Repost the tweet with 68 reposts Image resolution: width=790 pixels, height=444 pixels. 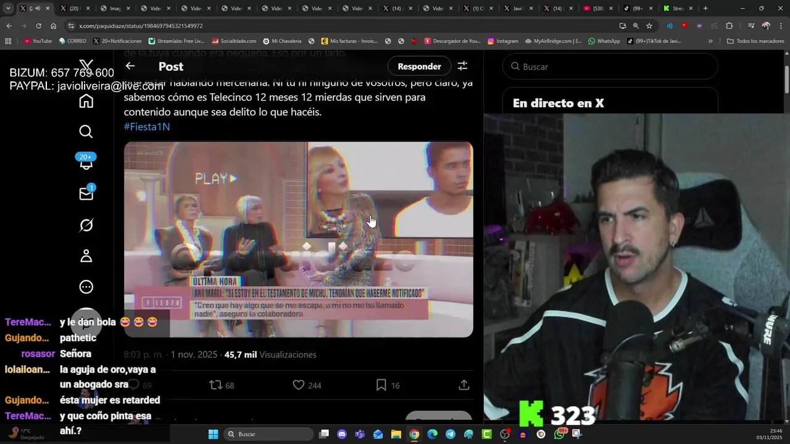[222, 385]
